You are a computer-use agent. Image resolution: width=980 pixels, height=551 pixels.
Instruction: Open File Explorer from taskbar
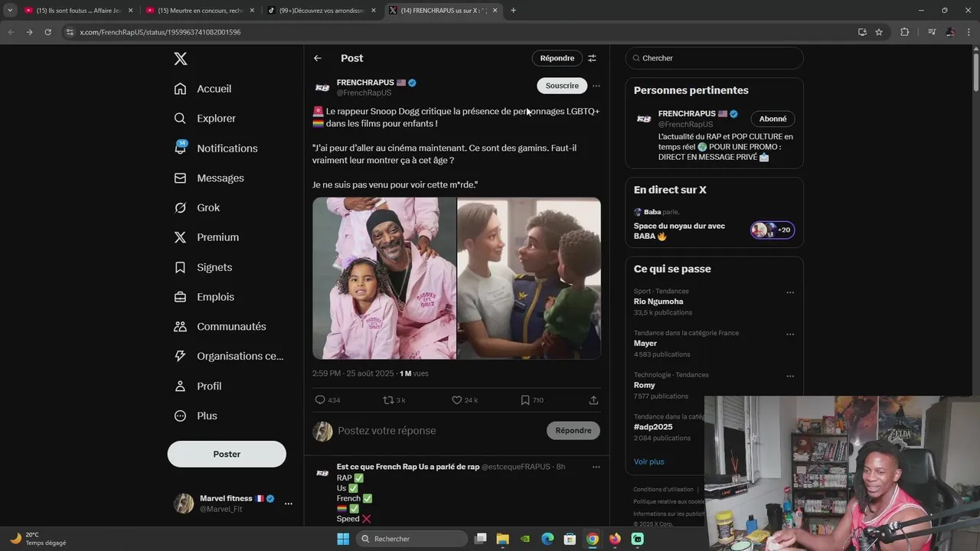pos(503,539)
